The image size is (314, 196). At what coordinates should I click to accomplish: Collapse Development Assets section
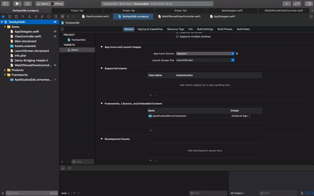click(102, 139)
